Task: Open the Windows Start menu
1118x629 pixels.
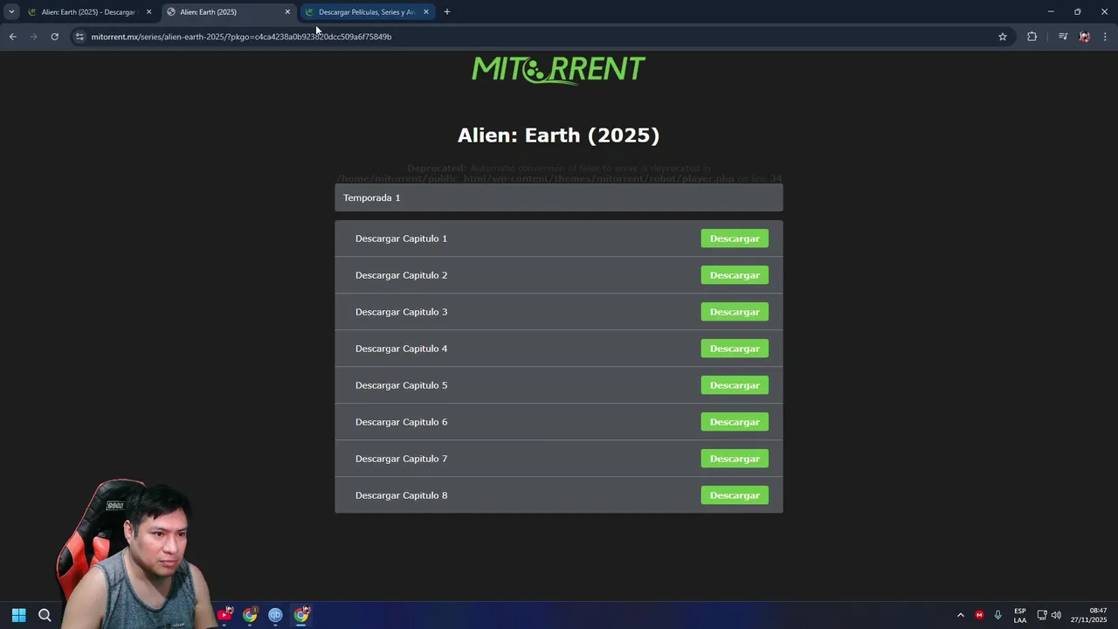Action: (x=18, y=615)
